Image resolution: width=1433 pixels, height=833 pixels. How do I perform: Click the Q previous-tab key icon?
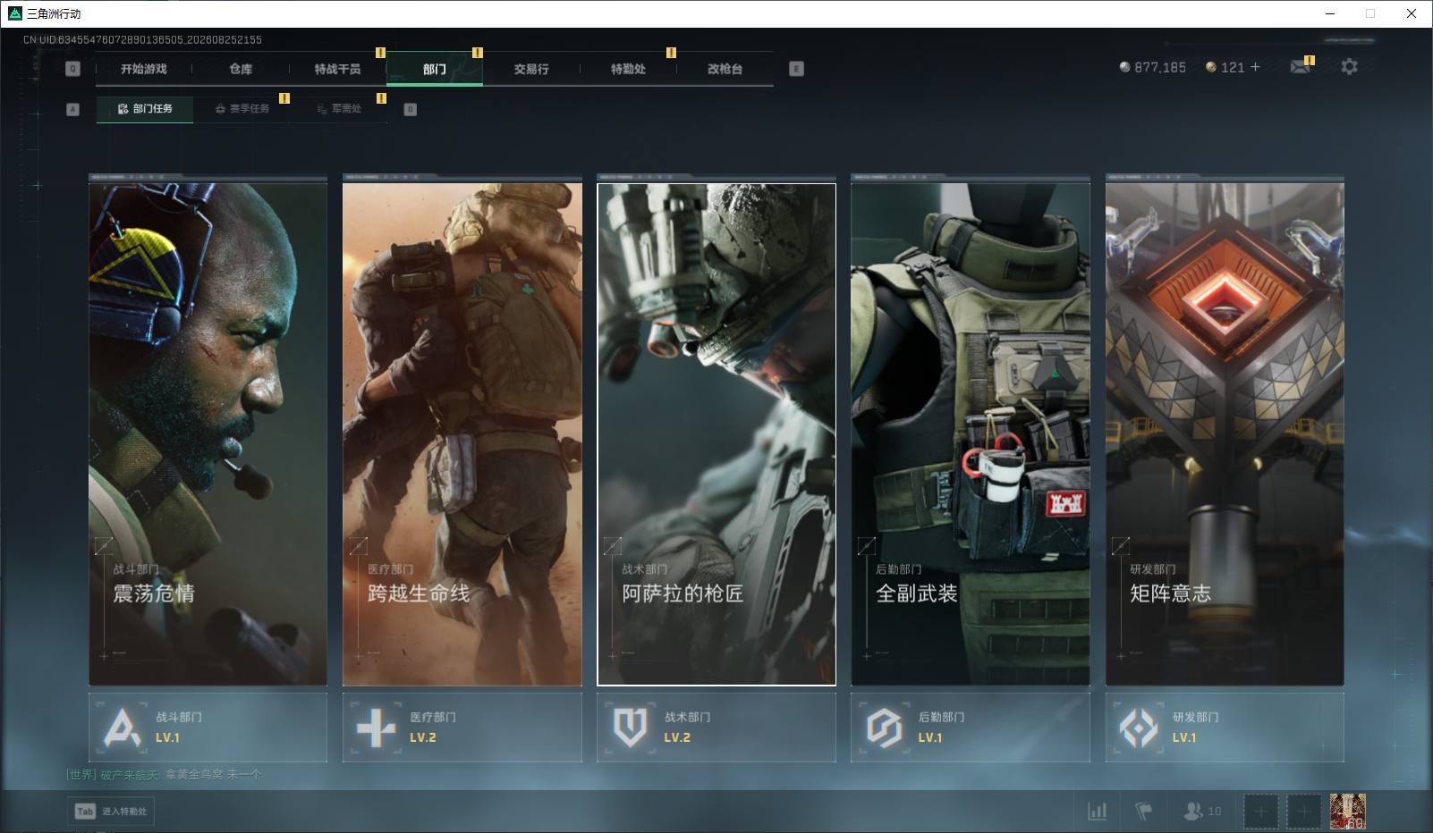[73, 69]
